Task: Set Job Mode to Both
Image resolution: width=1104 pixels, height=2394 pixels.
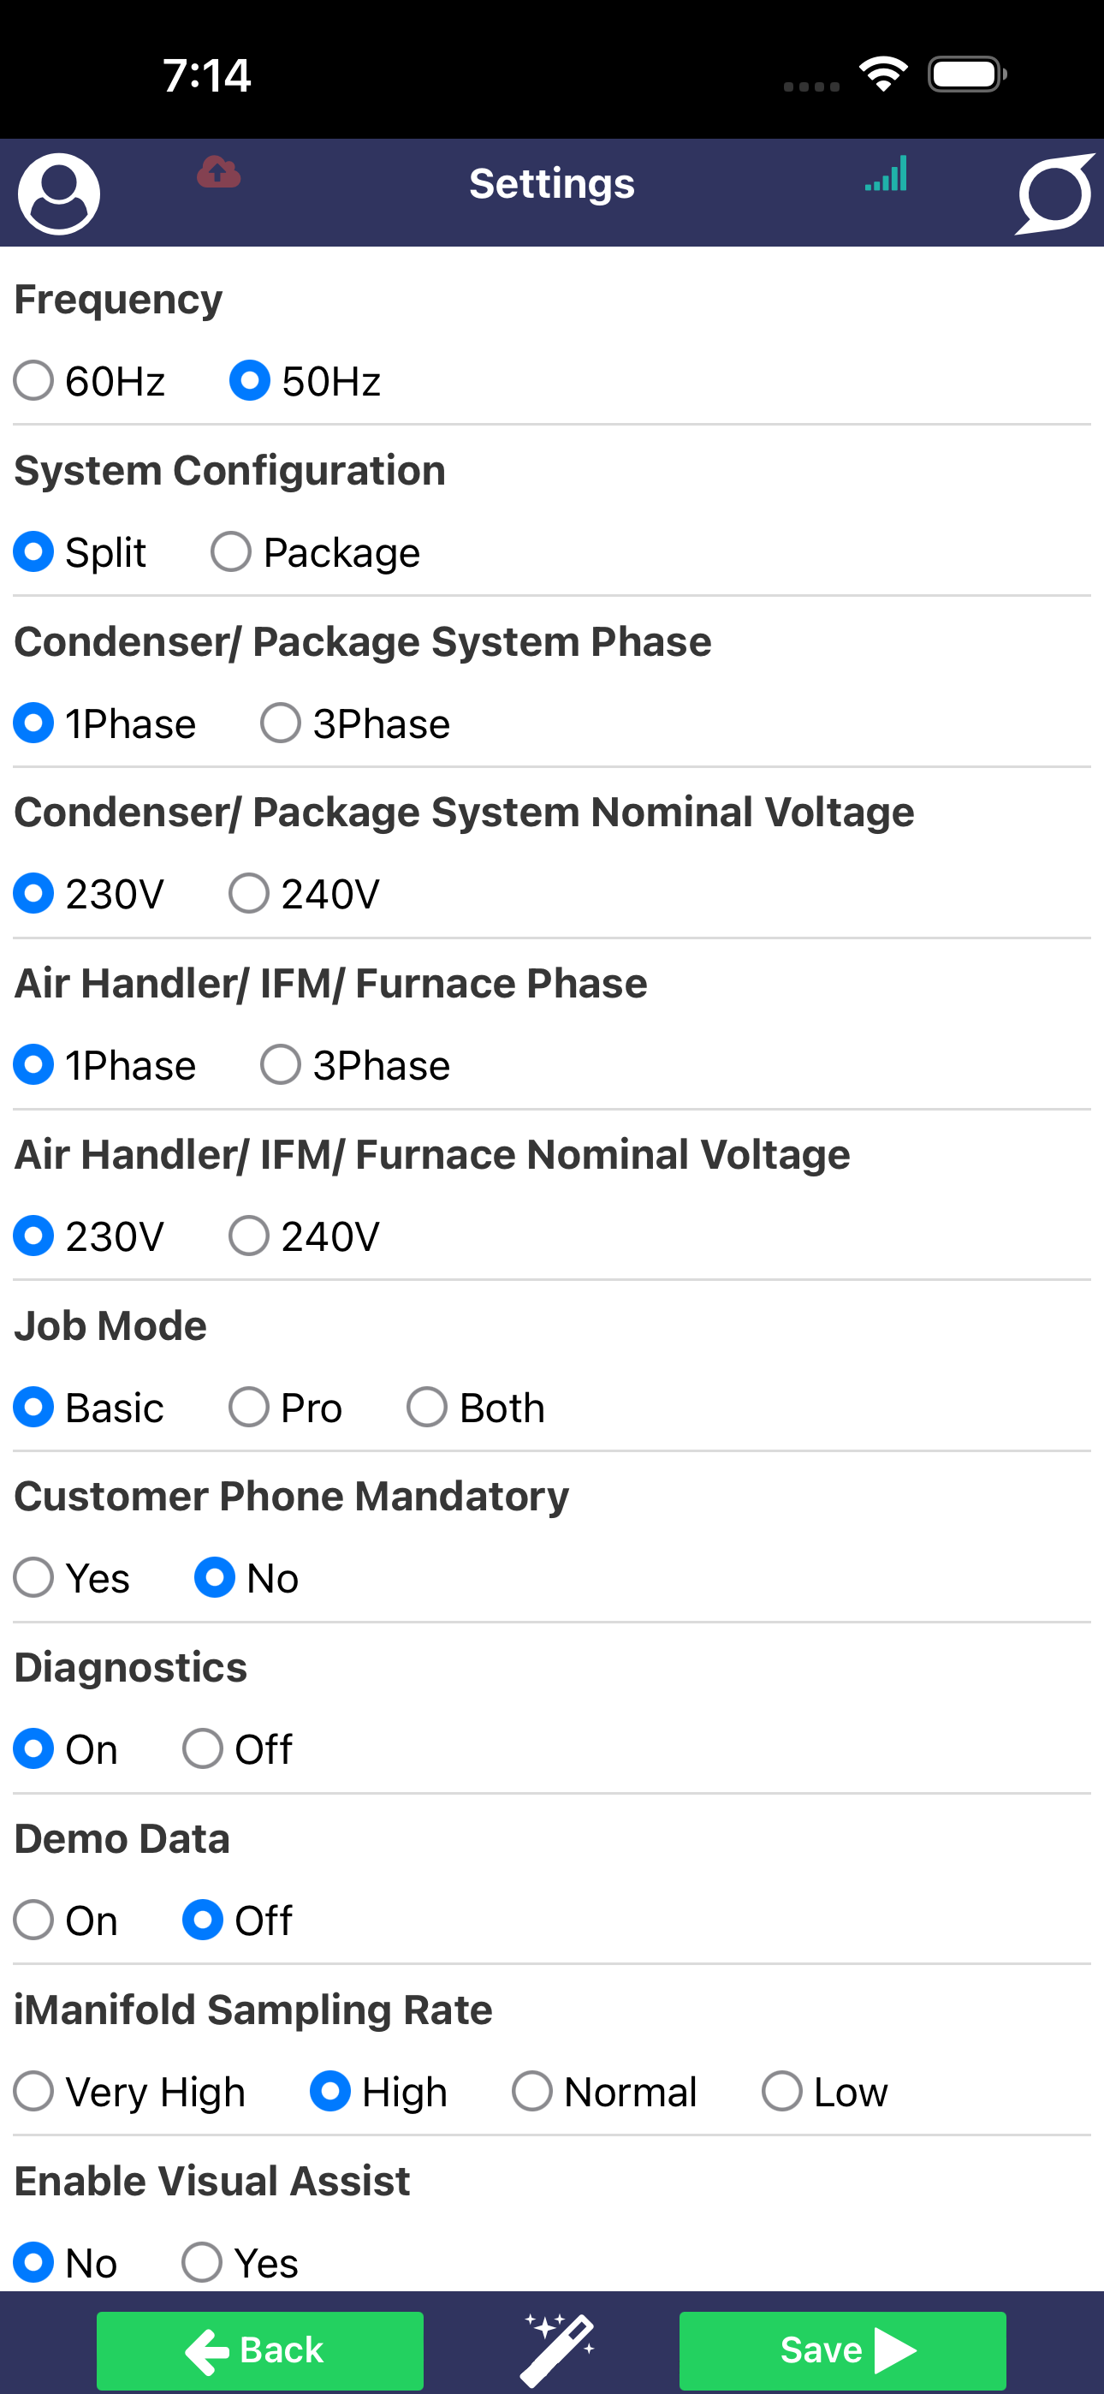Action: (476, 1407)
